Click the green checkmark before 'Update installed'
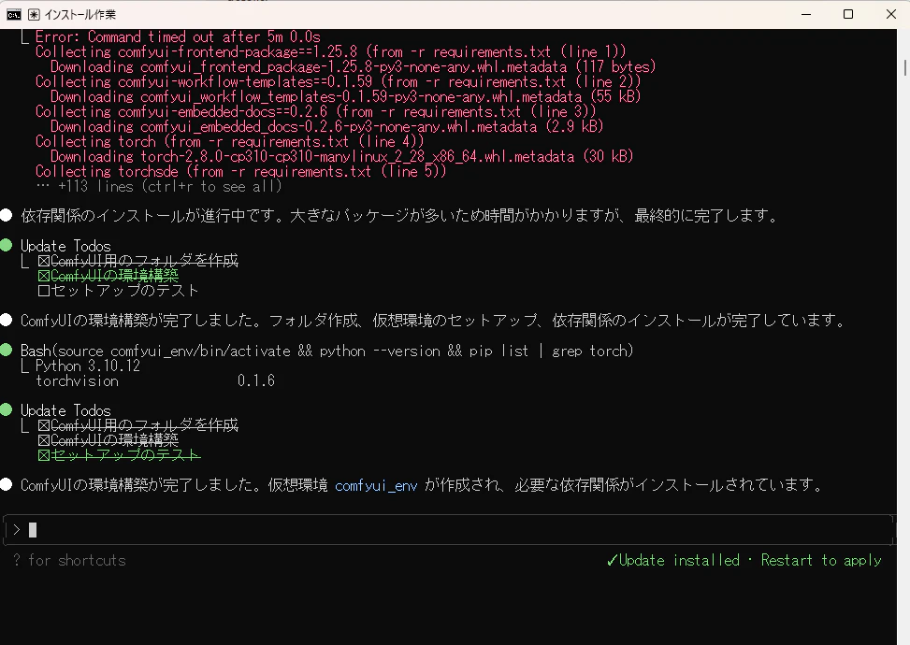 pyautogui.click(x=611, y=560)
